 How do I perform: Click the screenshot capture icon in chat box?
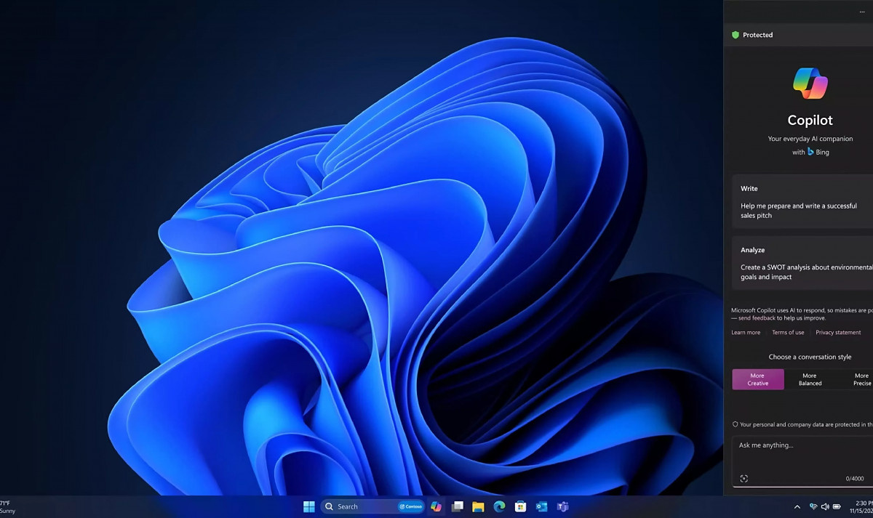pos(744,479)
